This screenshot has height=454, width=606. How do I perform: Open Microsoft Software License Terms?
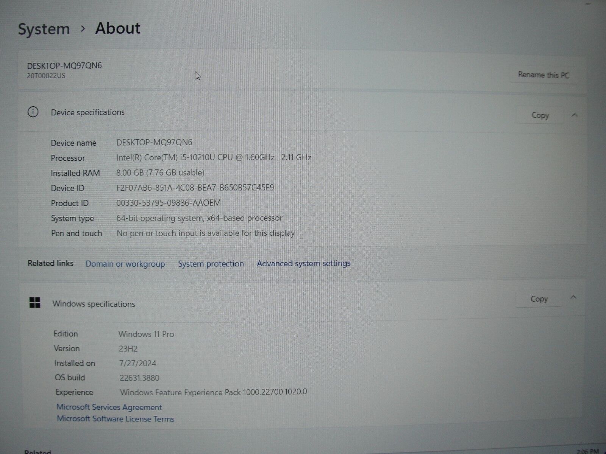pos(116,419)
